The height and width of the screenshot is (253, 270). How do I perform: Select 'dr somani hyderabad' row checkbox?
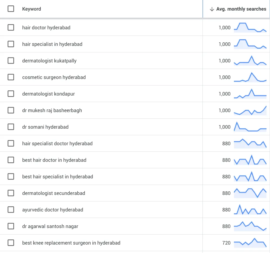(x=11, y=127)
